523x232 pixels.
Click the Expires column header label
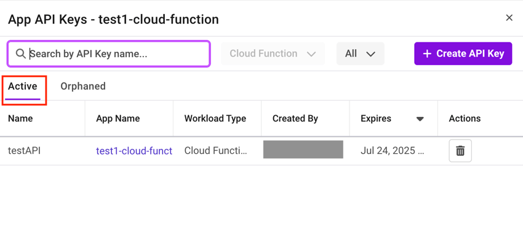[x=376, y=119]
